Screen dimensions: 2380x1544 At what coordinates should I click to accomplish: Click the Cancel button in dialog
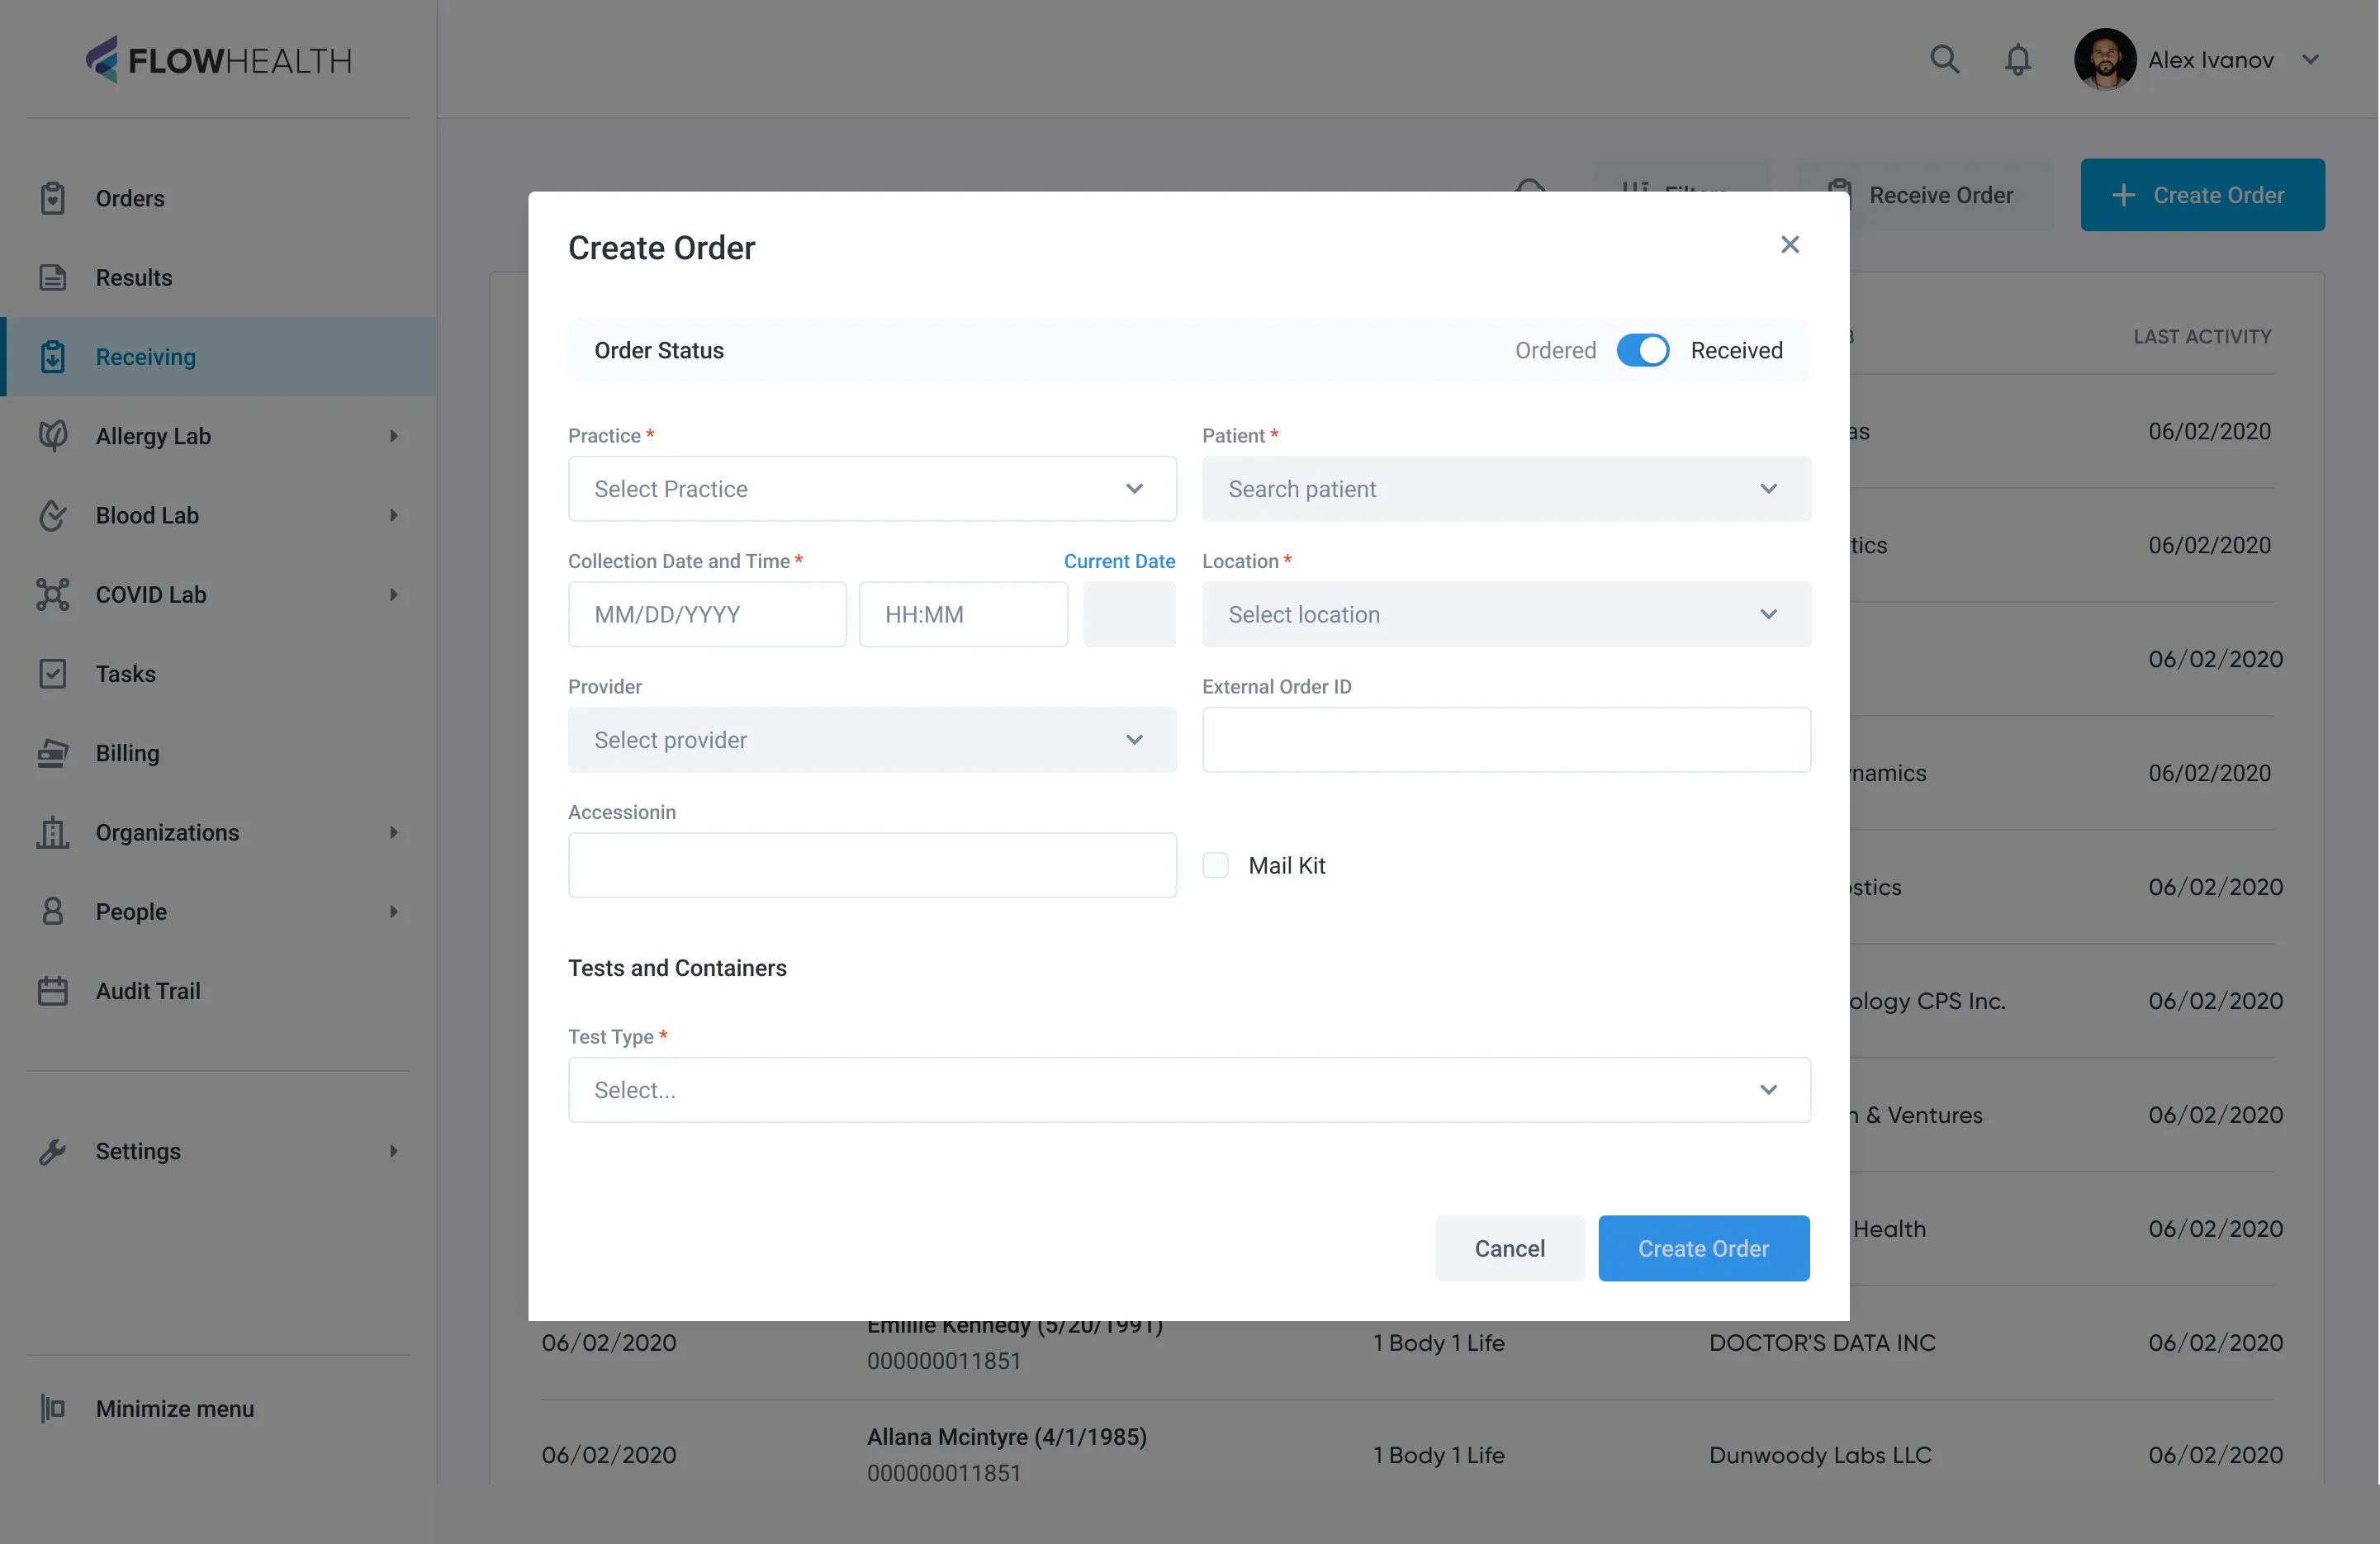click(x=1509, y=1248)
